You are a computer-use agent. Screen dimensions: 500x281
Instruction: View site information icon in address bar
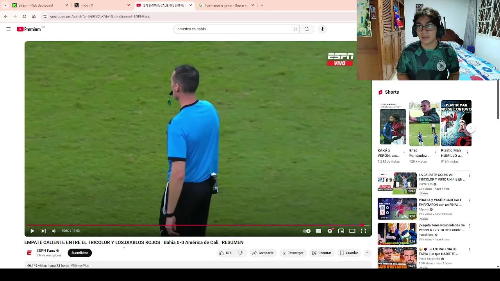point(45,16)
